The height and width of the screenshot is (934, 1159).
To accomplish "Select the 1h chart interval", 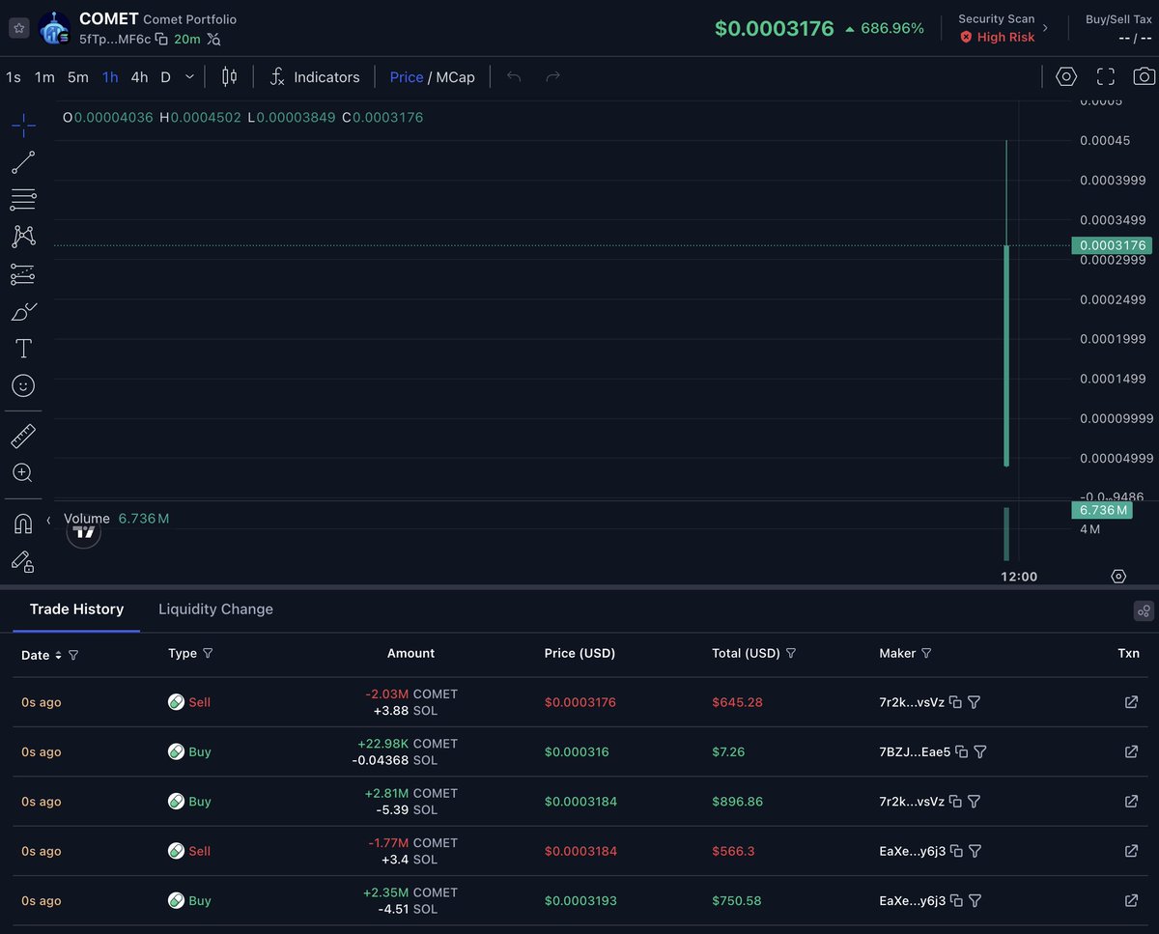I will pyautogui.click(x=110, y=77).
